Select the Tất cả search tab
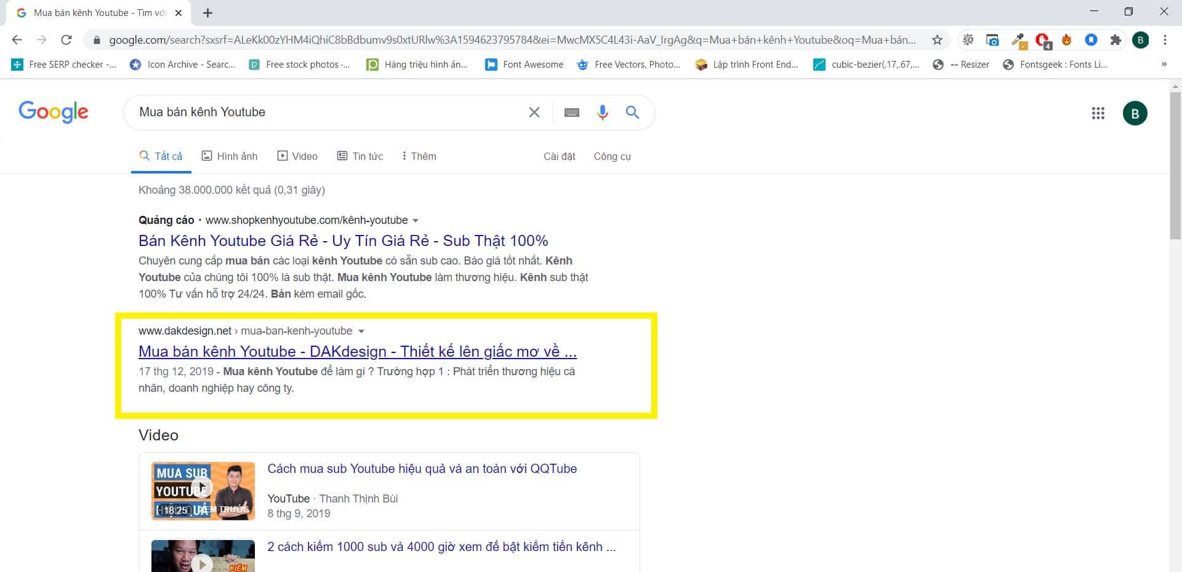The image size is (1182, 572). point(161,156)
